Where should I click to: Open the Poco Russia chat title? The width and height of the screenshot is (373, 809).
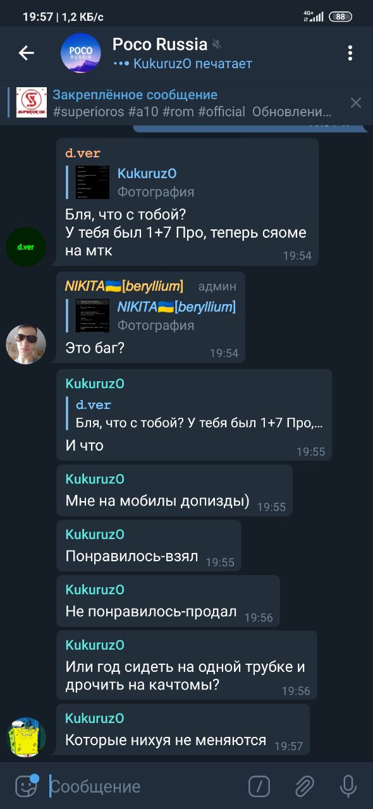click(160, 44)
